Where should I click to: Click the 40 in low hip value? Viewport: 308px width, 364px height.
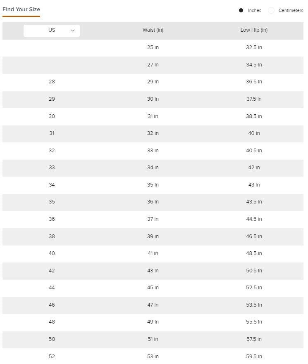(254, 133)
